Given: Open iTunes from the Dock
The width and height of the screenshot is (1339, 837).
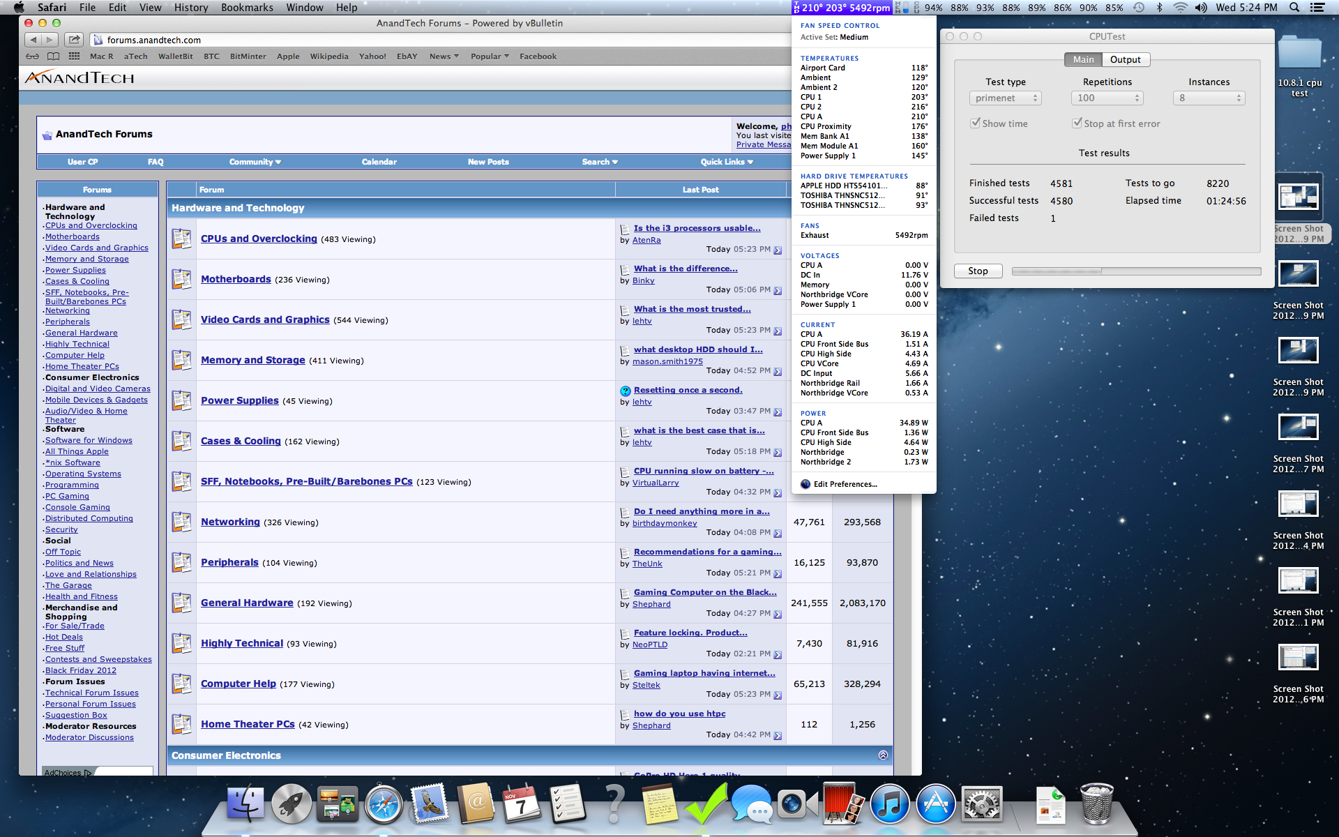Looking at the screenshot, I should tap(889, 805).
